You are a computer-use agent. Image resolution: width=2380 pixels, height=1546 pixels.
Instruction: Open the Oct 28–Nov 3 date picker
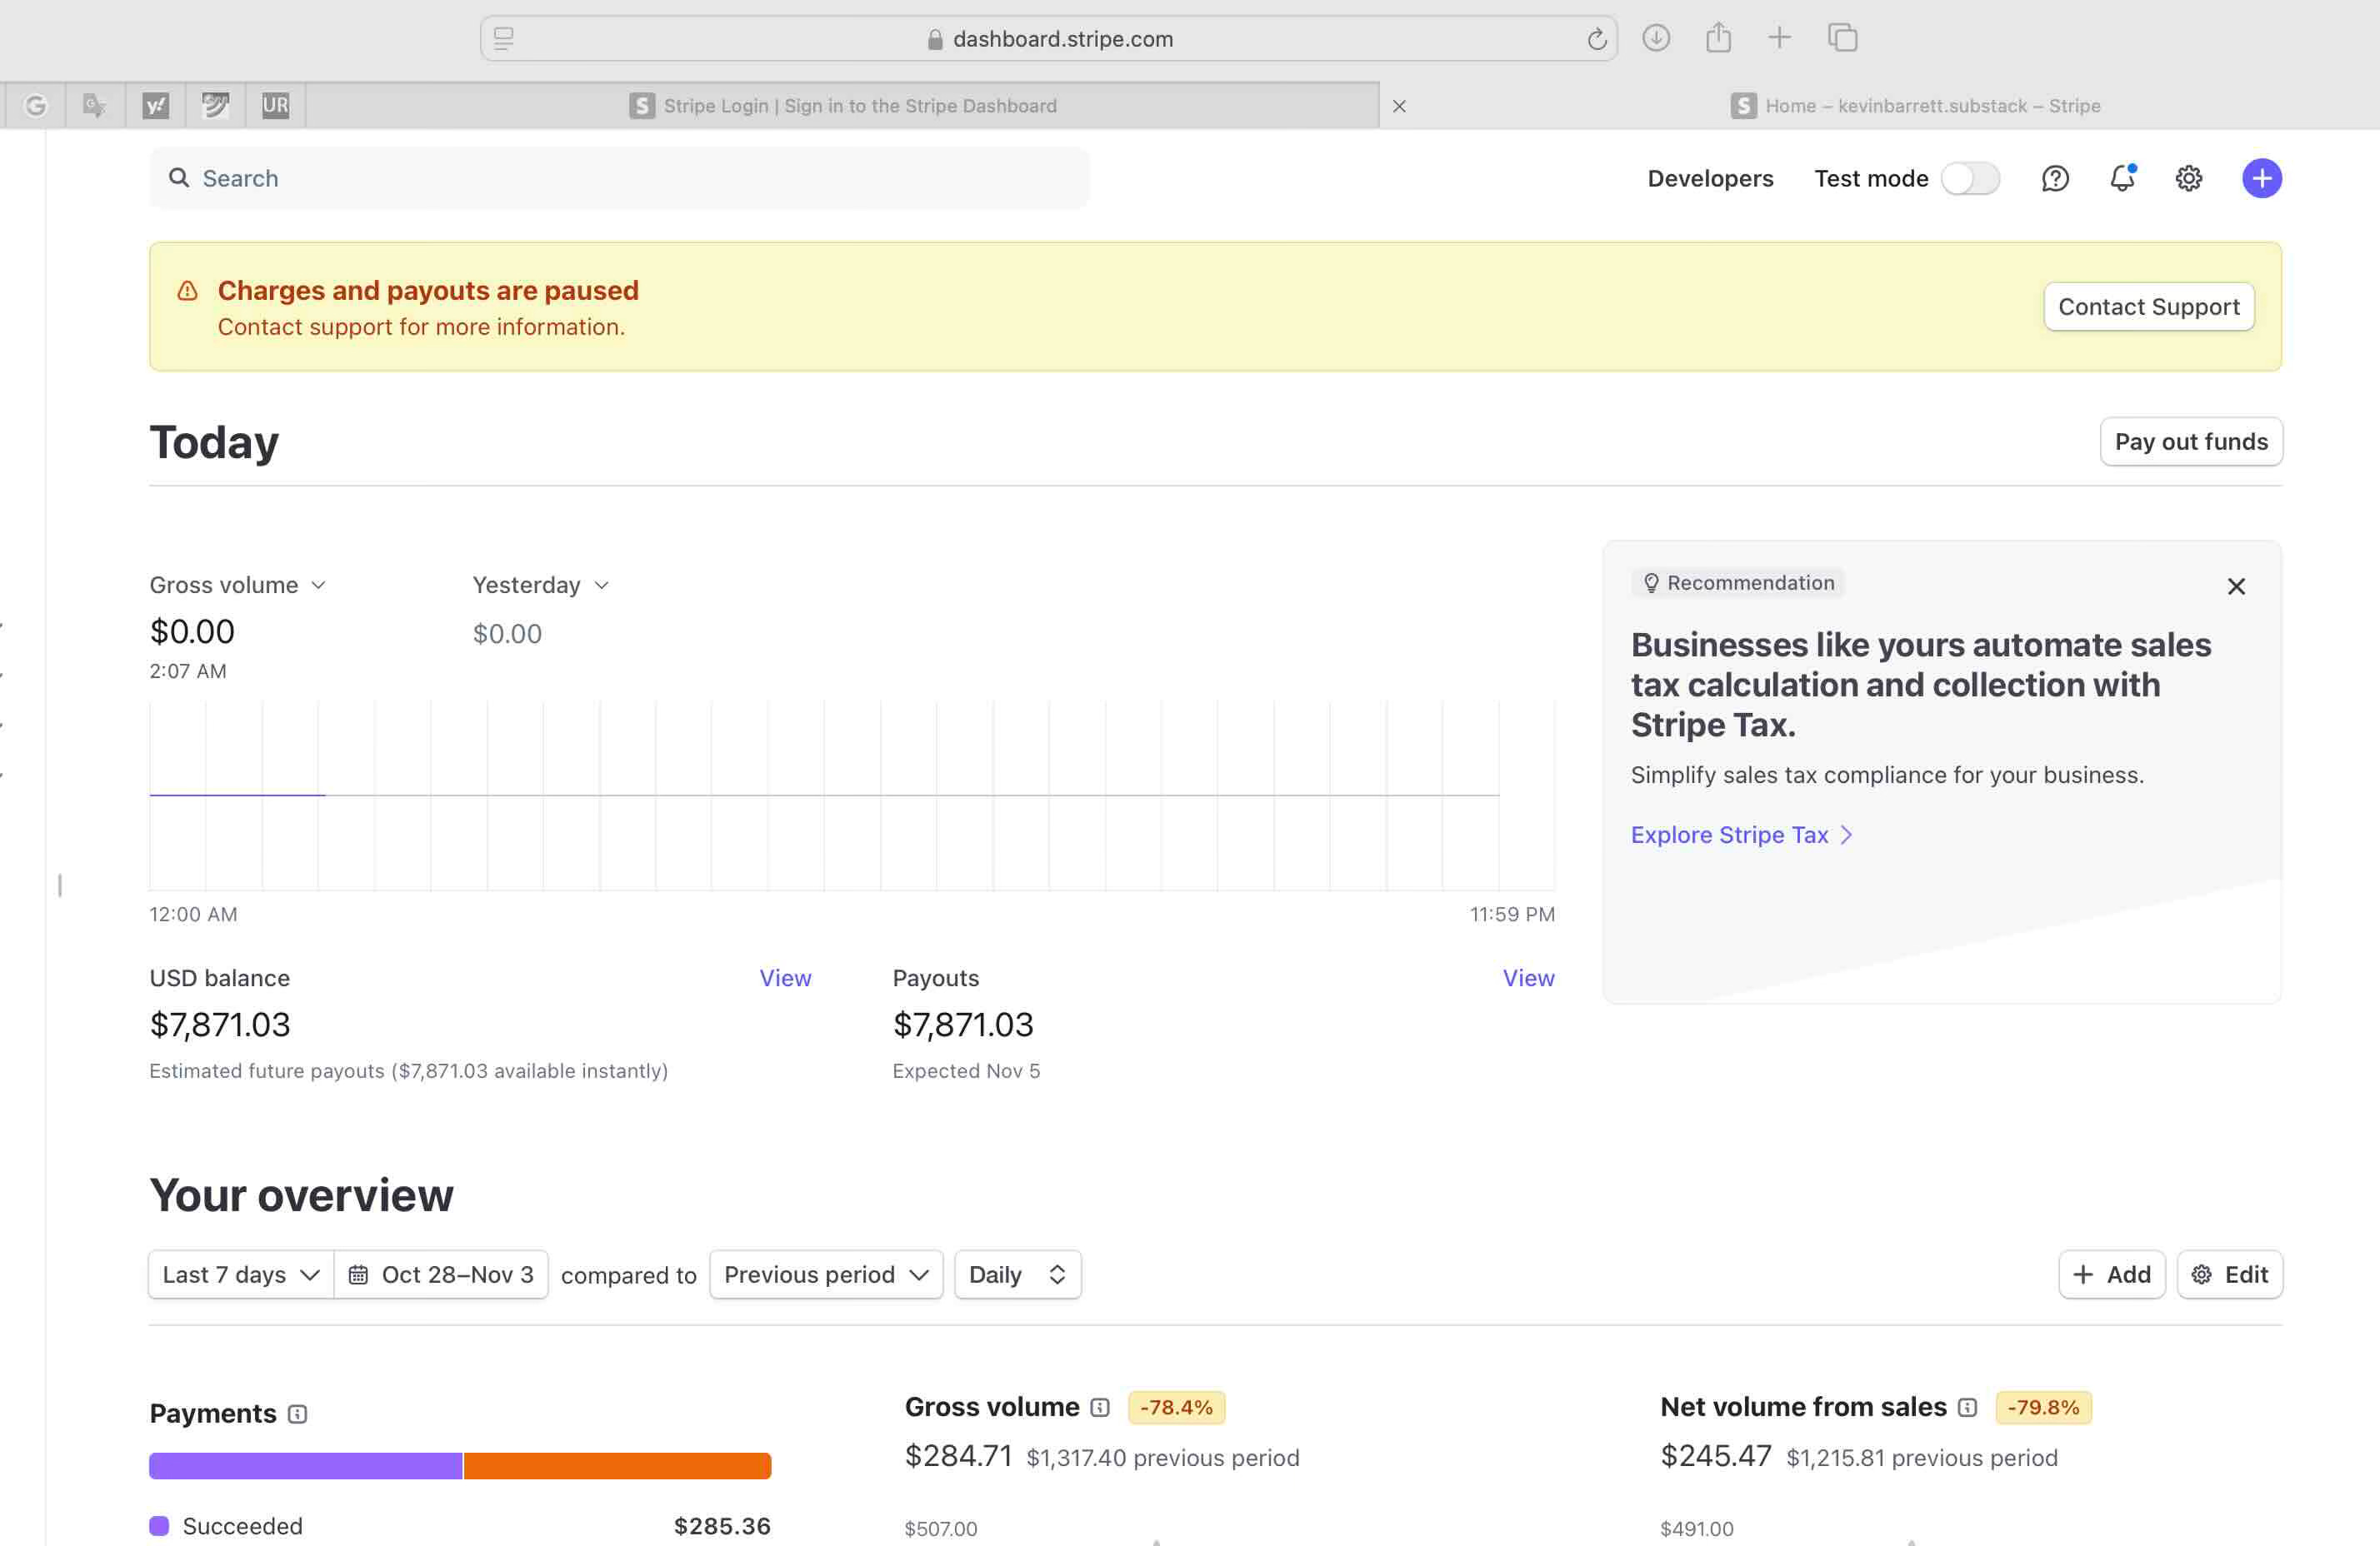pyautogui.click(x=441, y=1275)
